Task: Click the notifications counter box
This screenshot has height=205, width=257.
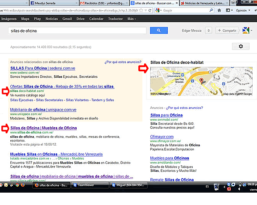Action: click(209, 31)
